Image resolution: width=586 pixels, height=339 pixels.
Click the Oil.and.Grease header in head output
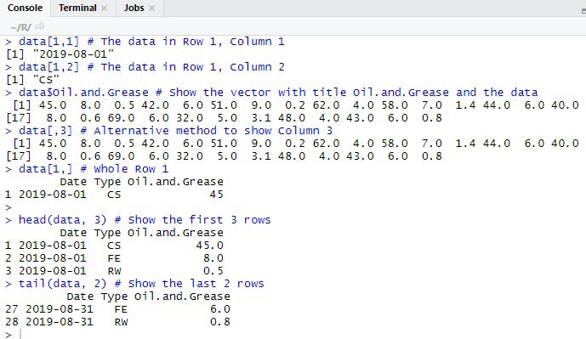pos(175,233)
